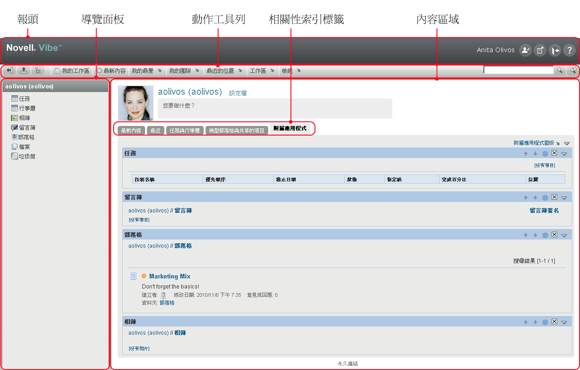Collapse entire accessory panel with top triangle
The width and height of the screenshot is (580, 370).
click(x=567, y=144)
